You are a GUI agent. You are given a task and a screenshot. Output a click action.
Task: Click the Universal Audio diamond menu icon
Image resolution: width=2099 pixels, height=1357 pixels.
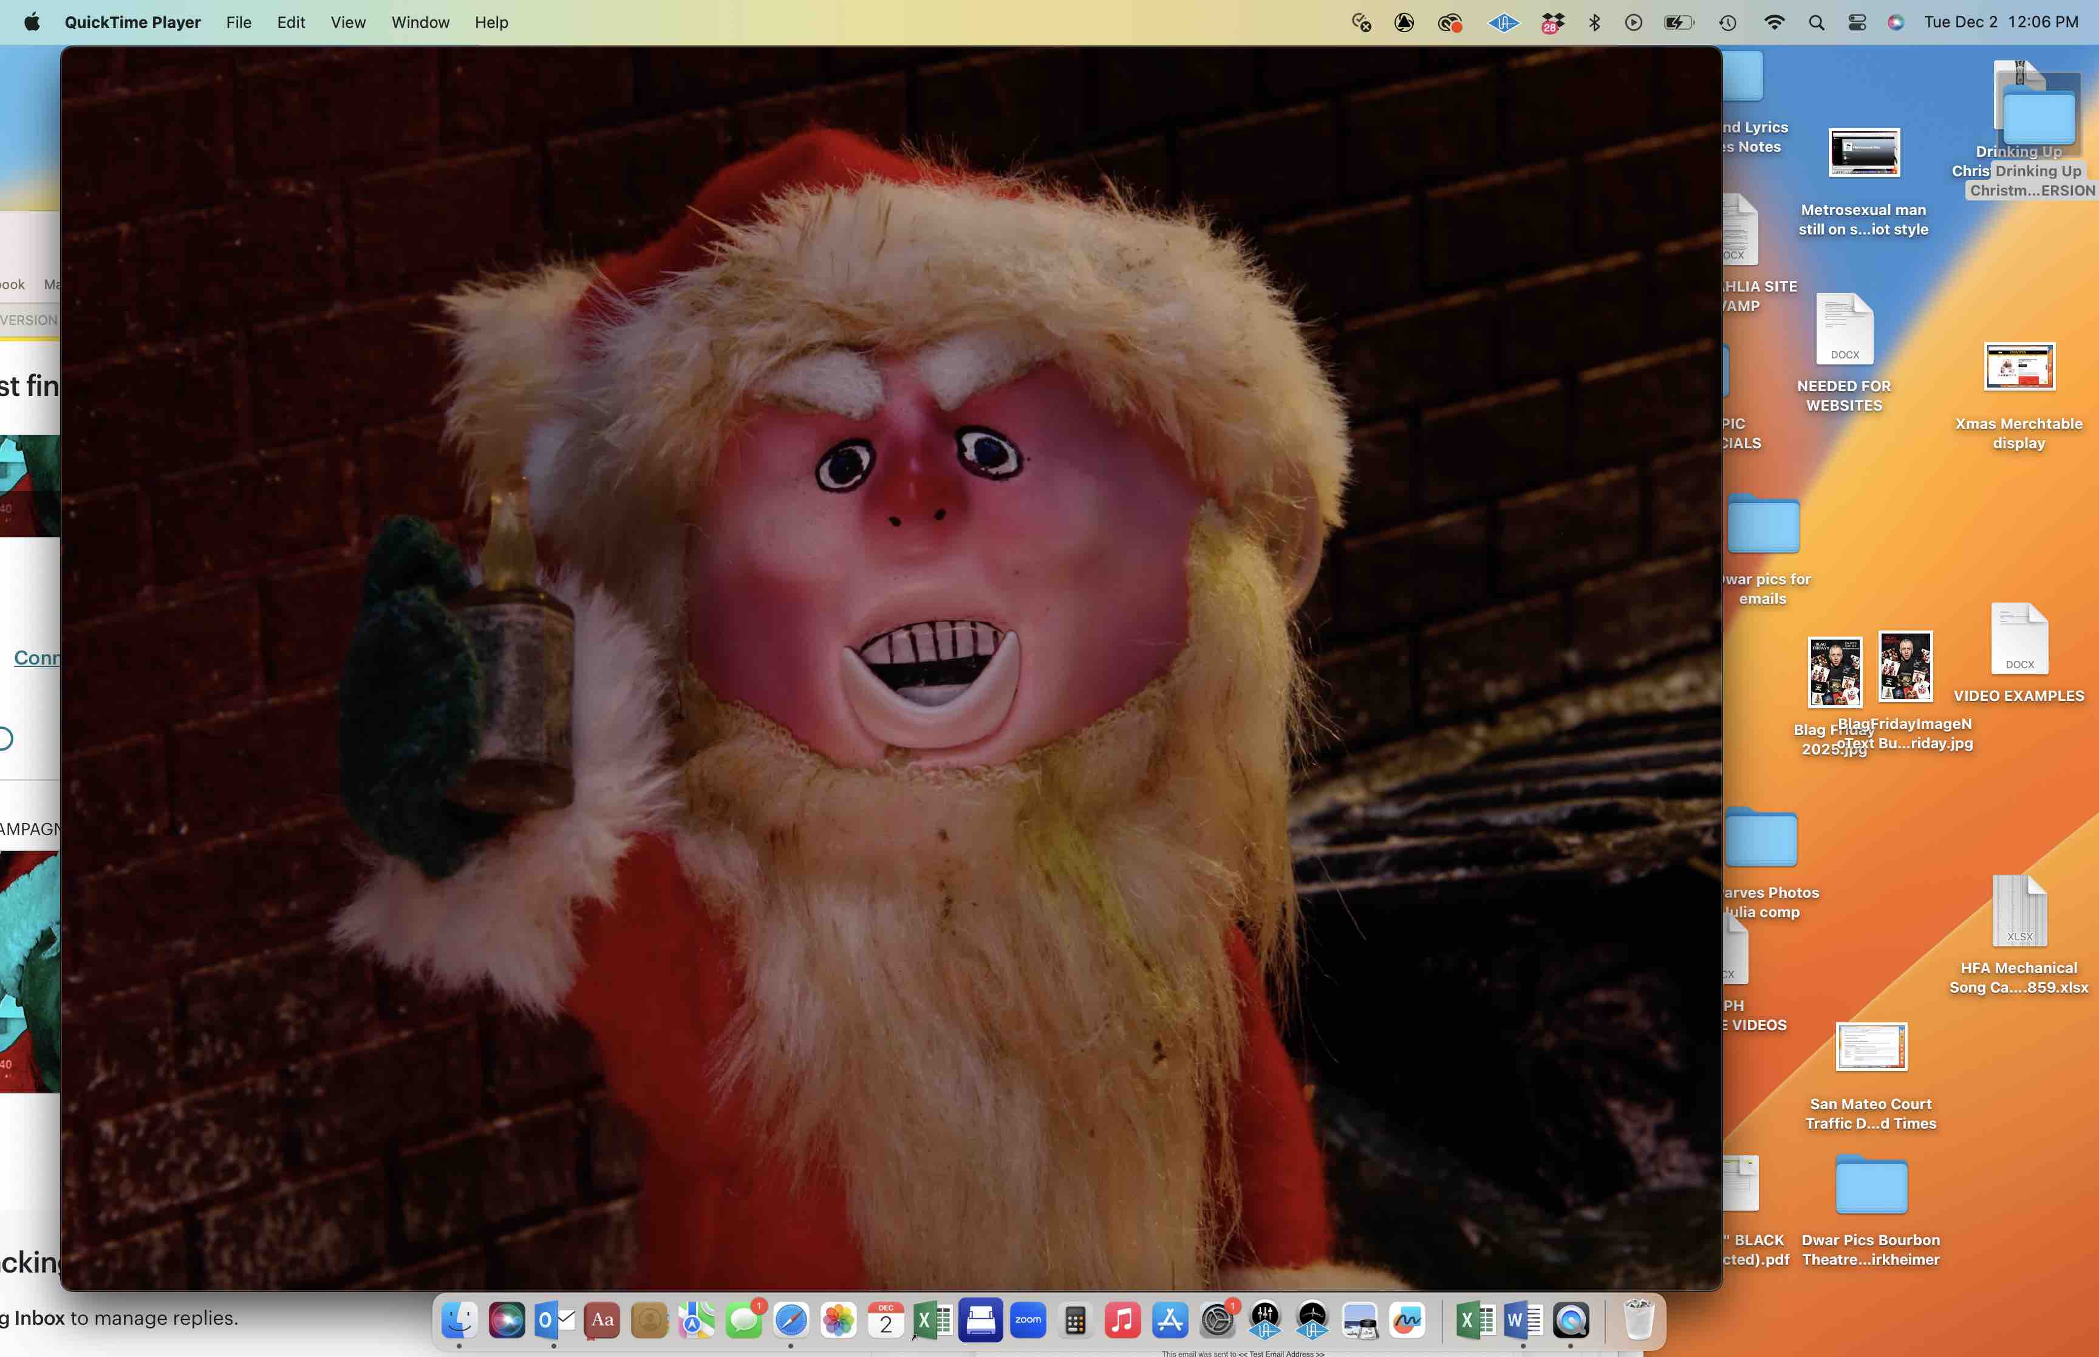point(1503,23)
